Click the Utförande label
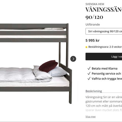Viewport: 122px width, 122px height. 93,24
